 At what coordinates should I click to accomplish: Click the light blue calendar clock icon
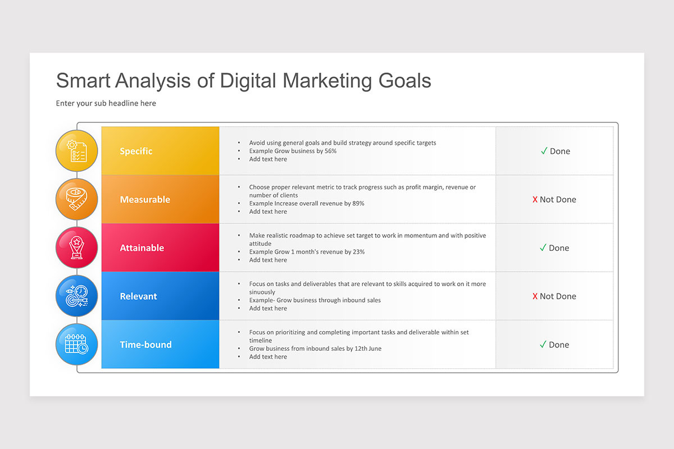pos(77,344)
